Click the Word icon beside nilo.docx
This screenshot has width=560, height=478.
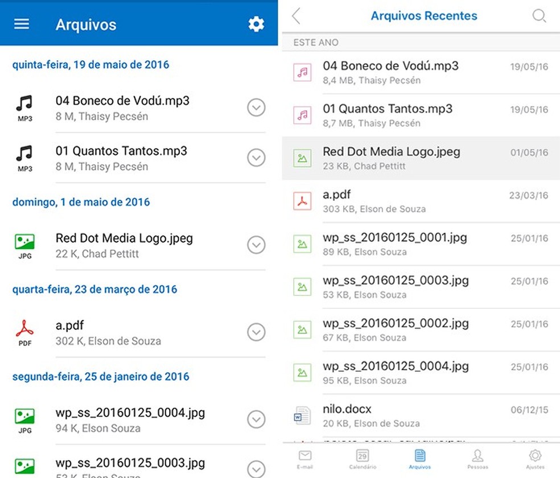[x=302, y=414]
